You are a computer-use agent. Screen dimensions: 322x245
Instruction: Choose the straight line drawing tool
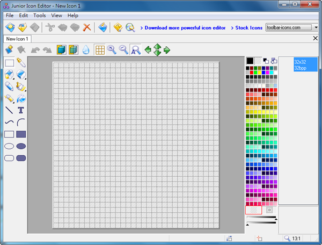(x=9, y=110)
